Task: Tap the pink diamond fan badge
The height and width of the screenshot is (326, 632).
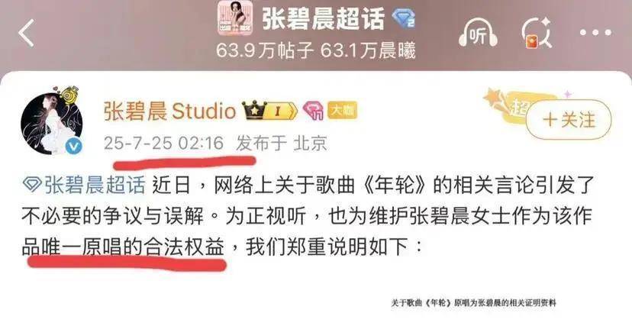Action: pos(314,111)
